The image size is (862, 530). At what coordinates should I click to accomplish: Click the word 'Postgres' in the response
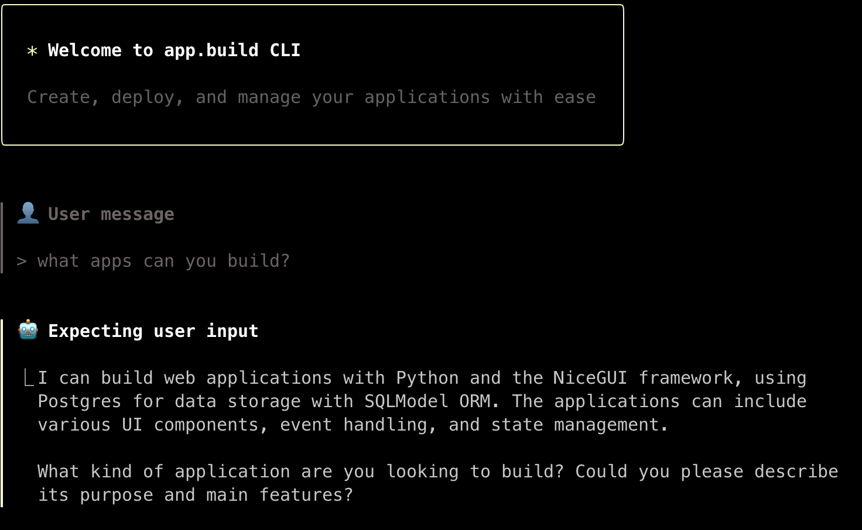(x=80, y=401)
